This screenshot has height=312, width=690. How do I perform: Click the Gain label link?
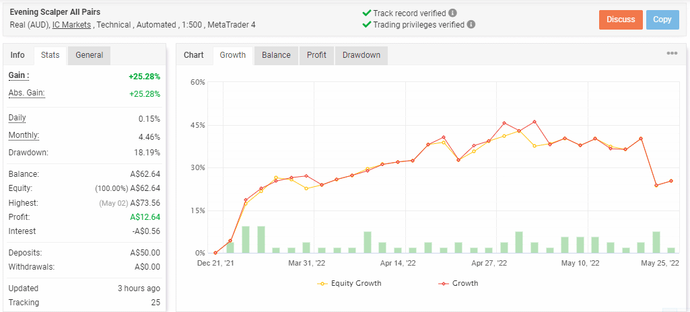(x=19, y=75)
